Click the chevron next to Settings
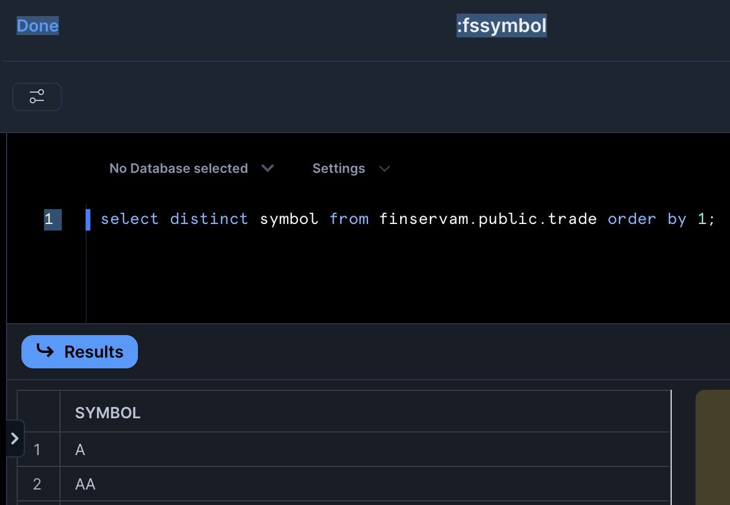The height and width of the screenshot is (505, 730). click(385, 169)
